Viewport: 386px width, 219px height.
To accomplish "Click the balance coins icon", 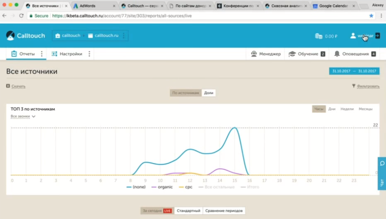I will coord(318,36).
